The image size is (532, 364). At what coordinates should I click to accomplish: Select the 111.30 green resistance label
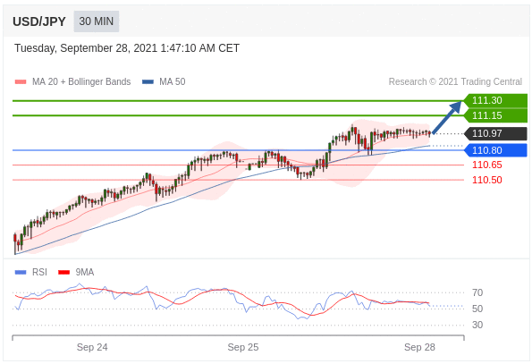495,101
